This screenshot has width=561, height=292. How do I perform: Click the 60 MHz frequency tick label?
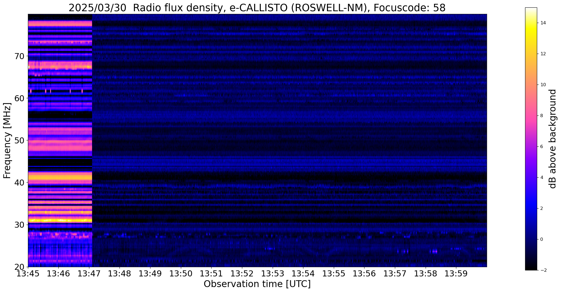pos(19,98)
